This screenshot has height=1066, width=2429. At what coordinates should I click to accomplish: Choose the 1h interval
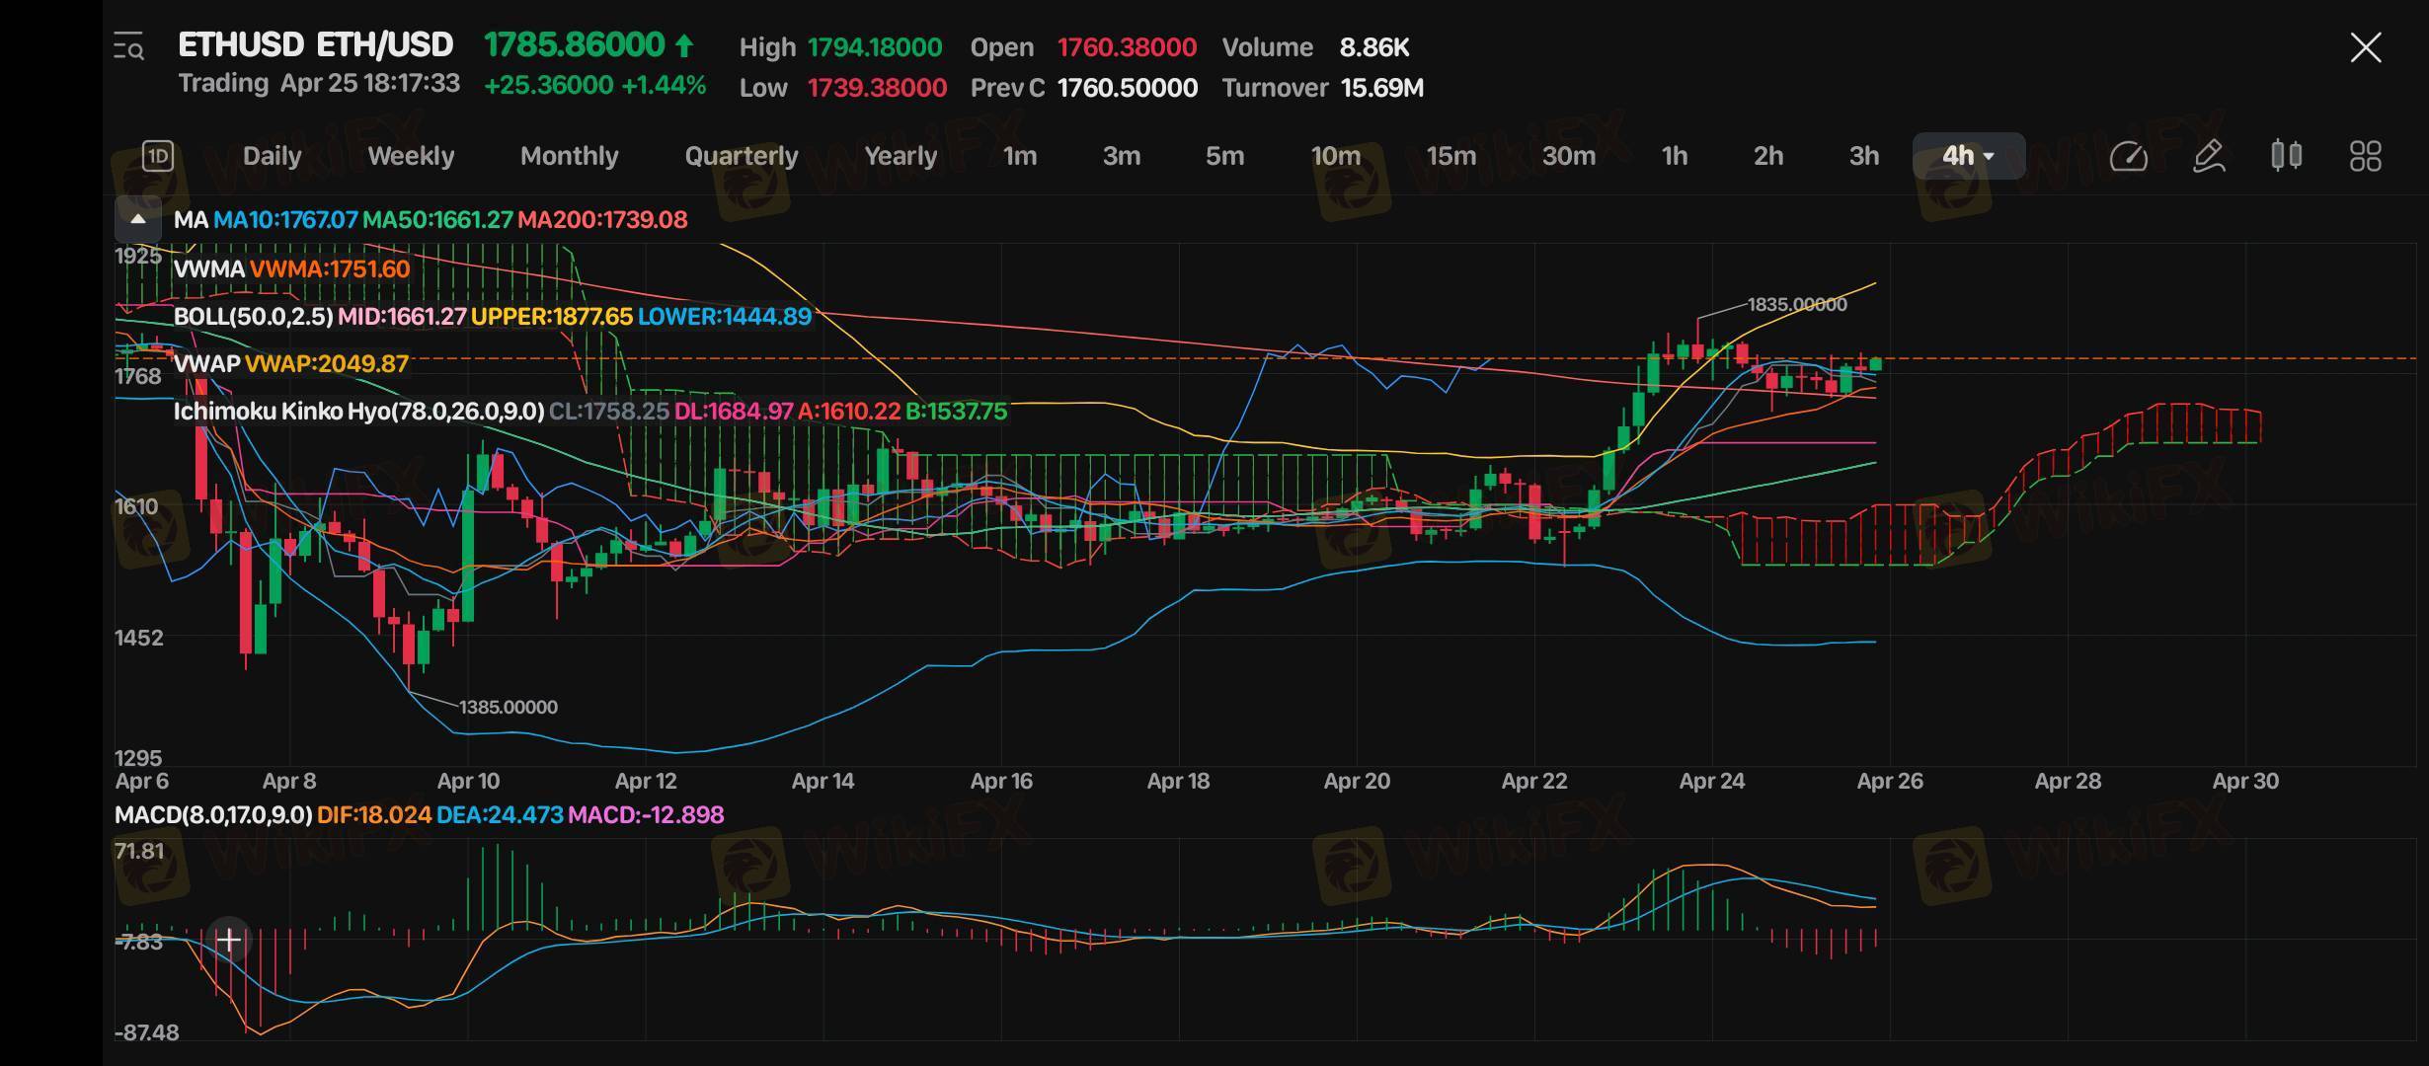click(1674, 156)
